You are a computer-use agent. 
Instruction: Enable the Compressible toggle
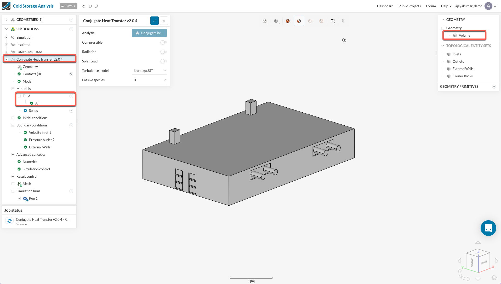pos(163,42)
